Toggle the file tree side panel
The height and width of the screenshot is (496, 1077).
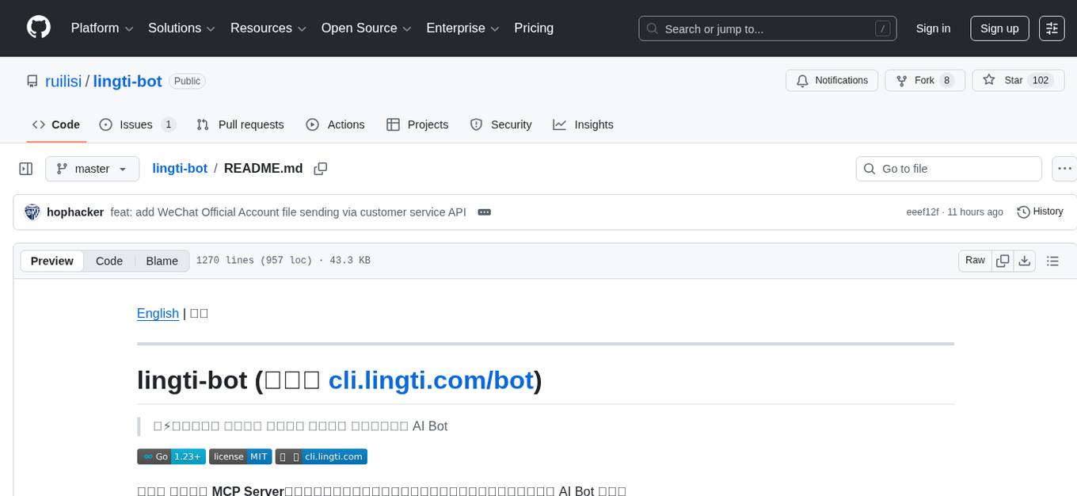[x=25, y=168]
